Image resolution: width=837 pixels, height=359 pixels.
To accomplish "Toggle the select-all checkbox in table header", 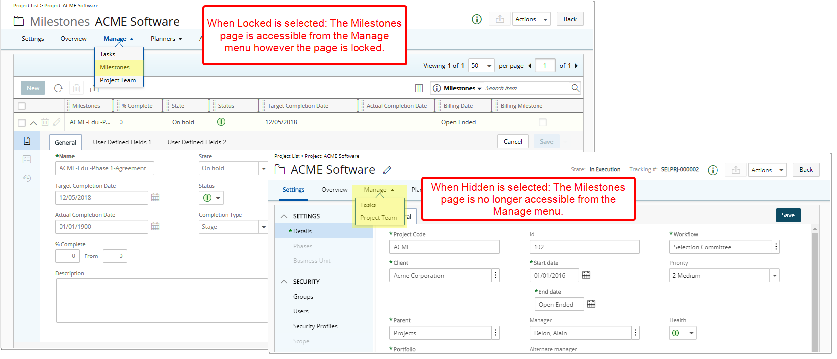I will [x=22, y=106].
